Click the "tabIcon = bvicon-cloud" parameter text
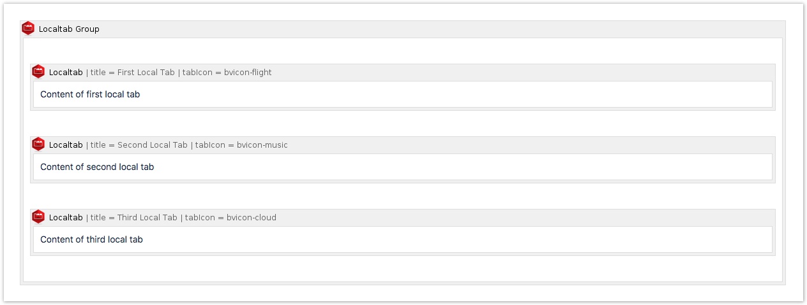 click(x=230, y=218)
